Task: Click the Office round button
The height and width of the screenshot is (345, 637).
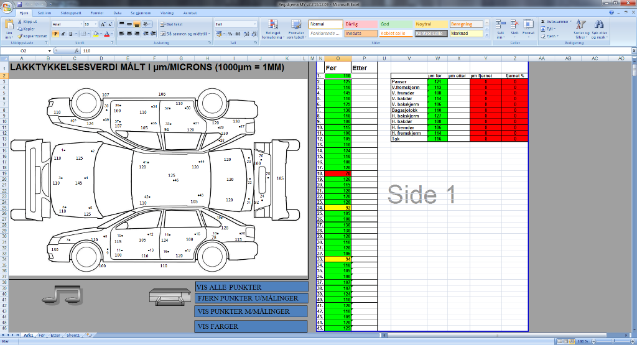Action: (6, 7)
